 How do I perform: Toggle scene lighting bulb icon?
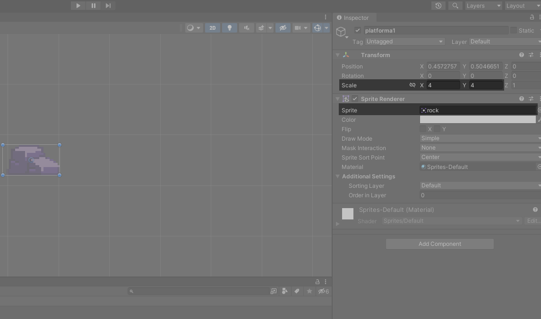[x=230, y=28]
